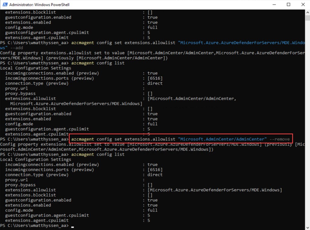The width and height of the screenshot is (310, 230).
Task: Maximize the PowerShell window
Action: [289, 5]
